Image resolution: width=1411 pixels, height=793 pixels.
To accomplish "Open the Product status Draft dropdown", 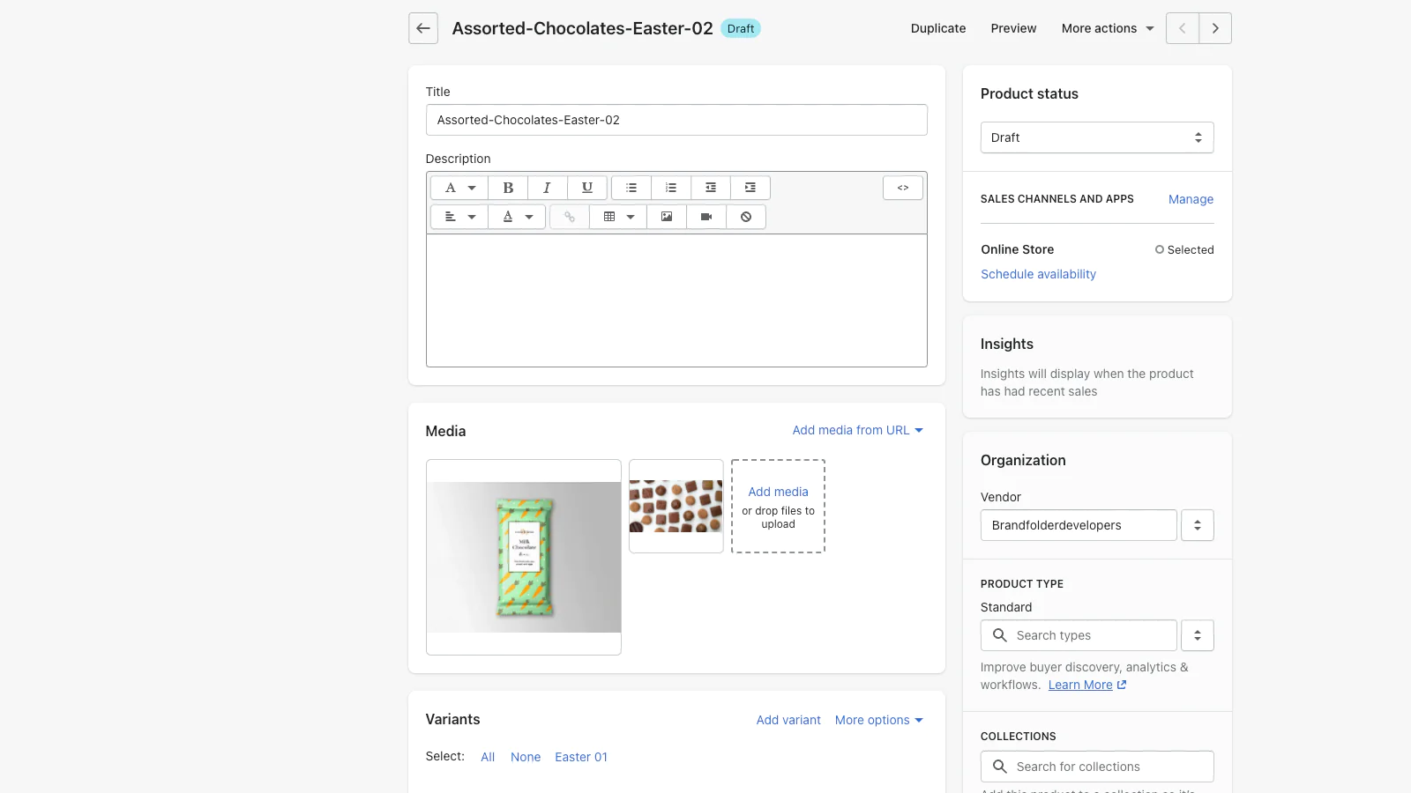I will coord(1097,137).
